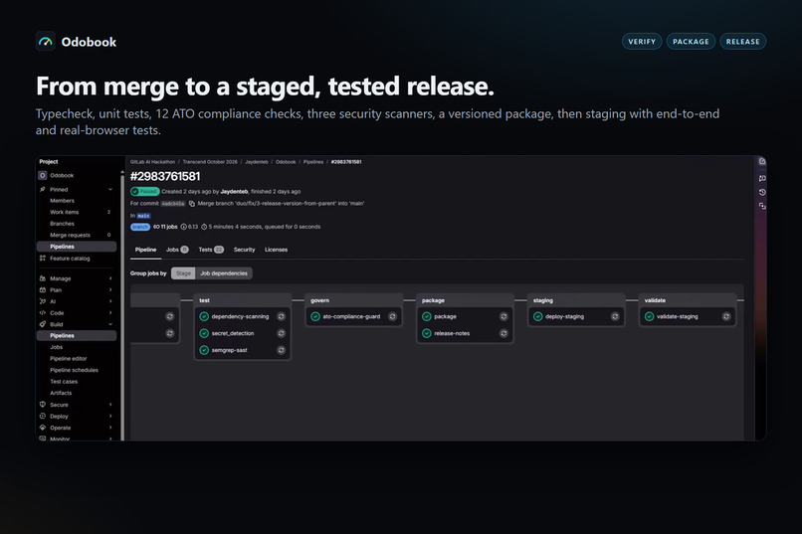The width and height of the screenshot is (802, 534).
Task: Open Test cases in sidebar
Action: click(64, 381)
